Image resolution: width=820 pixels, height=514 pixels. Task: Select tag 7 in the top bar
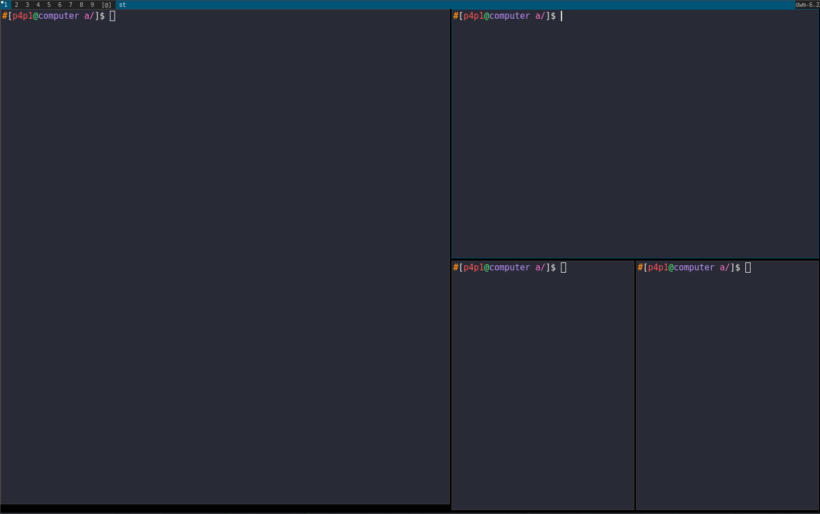coord(71,5)
